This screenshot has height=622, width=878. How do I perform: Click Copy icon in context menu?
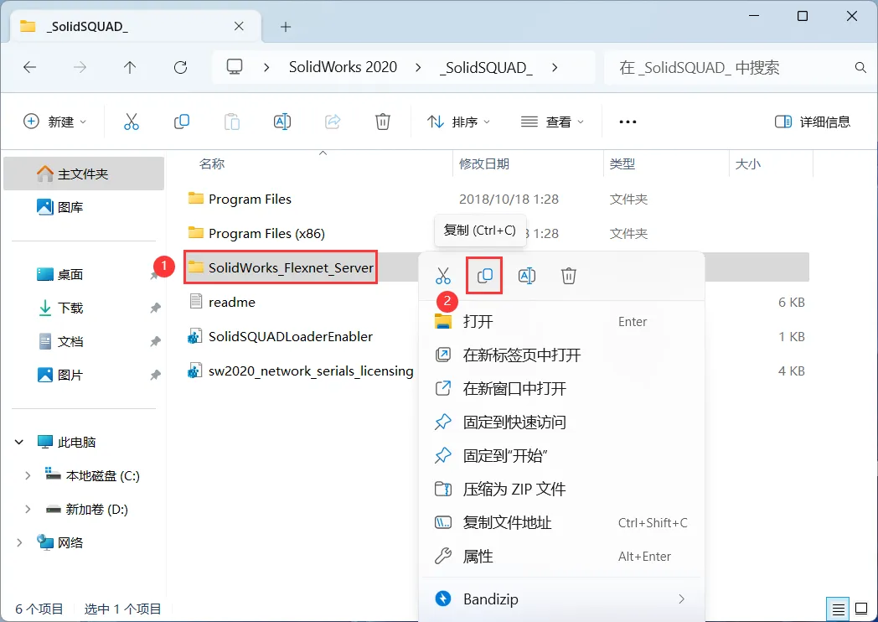pos(485,276)
